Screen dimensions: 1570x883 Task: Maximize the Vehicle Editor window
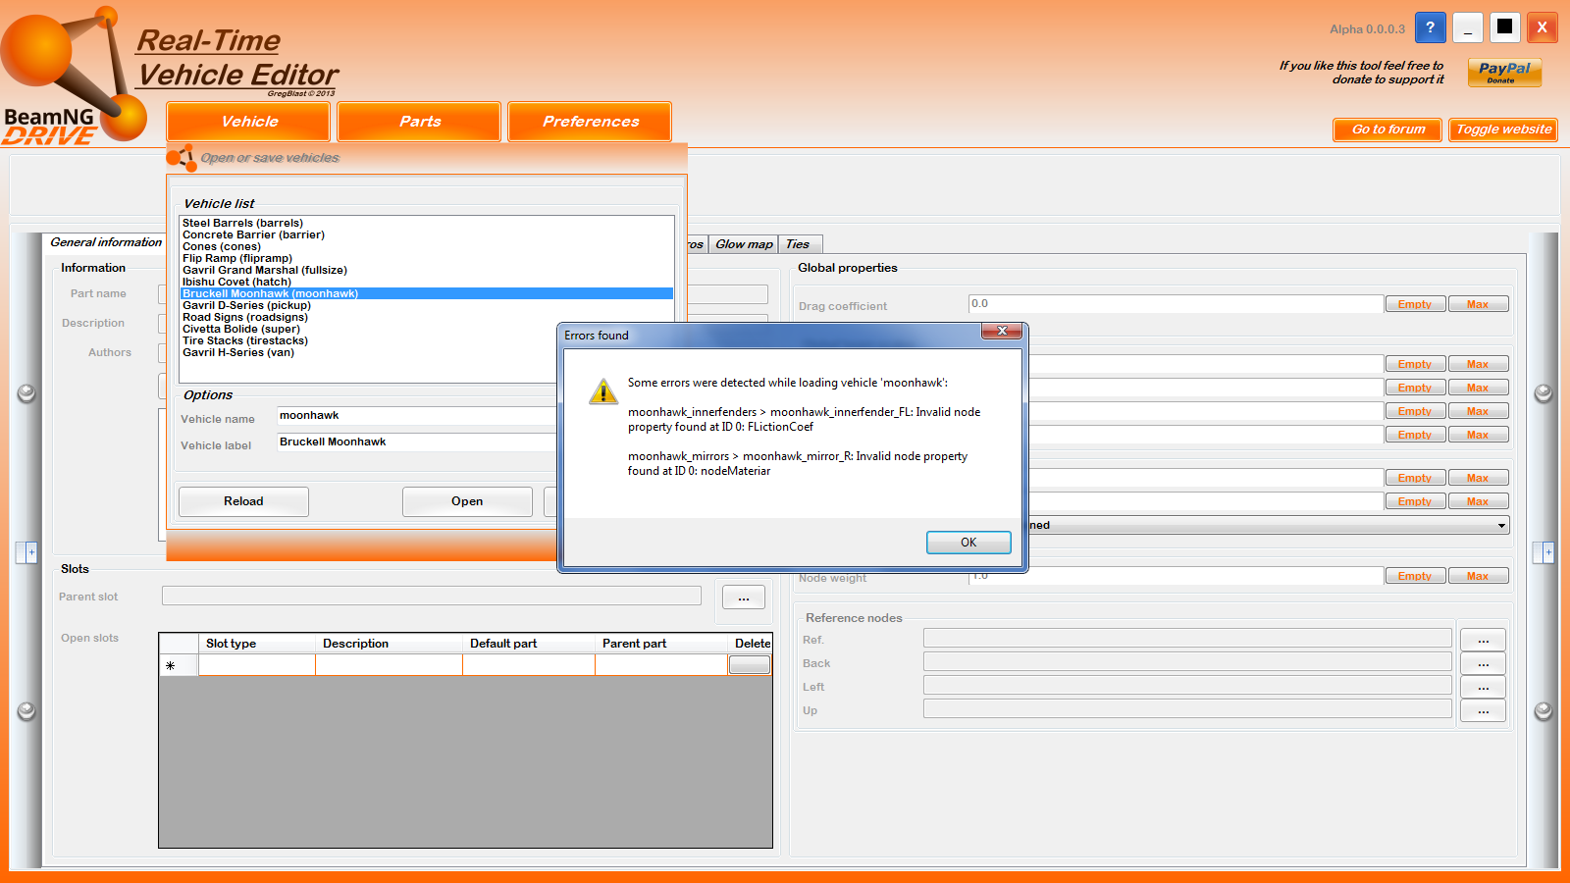1504,27
